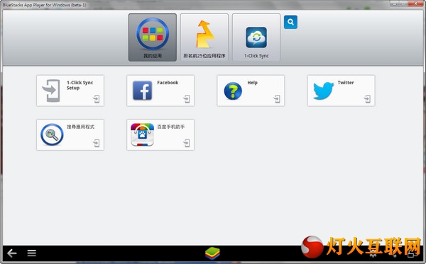Image resolution: width=426 pixels, height=264 pixels.
Task: Close the BlueStacks App Player window
Action: 415,4
